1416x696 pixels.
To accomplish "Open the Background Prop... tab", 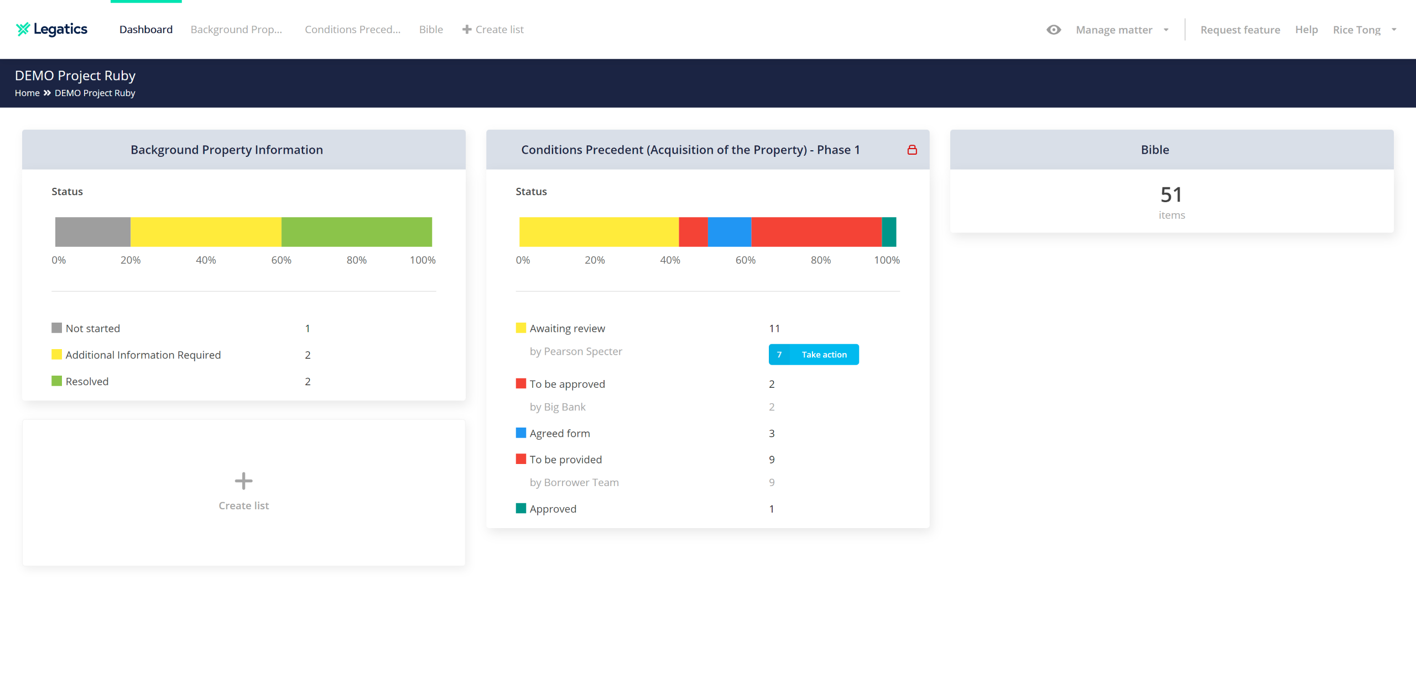I will (x=236, y=29).
